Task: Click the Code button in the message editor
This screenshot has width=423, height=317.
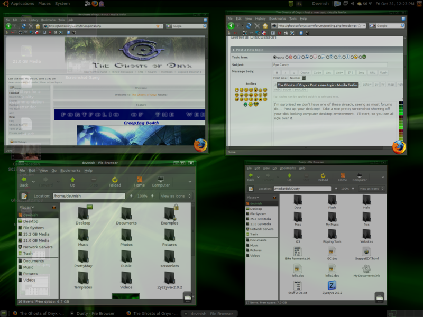Action: (317, 73)
